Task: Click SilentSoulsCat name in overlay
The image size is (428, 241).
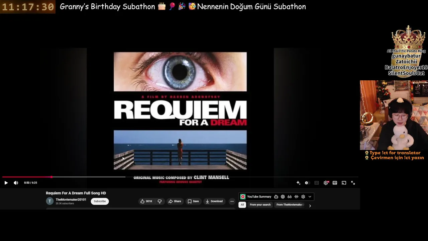Action: (406, 73)
